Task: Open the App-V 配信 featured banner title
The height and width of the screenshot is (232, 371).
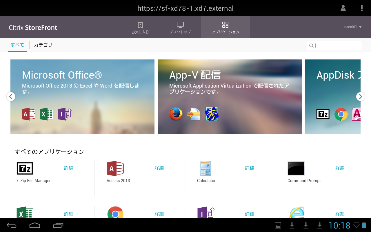Action: pos(195,75)
